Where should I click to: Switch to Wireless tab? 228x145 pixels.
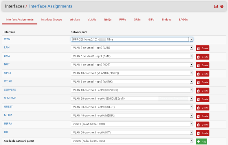[75, 20]
